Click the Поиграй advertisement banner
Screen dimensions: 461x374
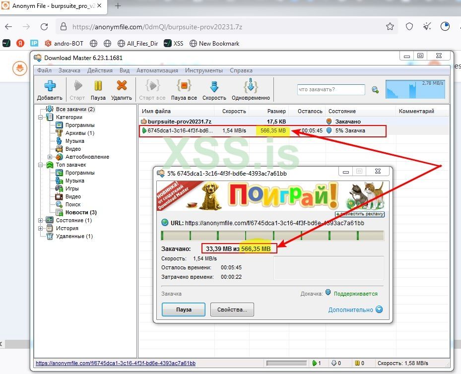click(272, 196)
